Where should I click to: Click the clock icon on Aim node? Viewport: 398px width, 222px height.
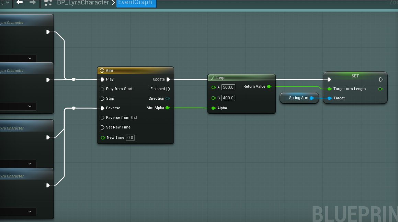point(102,71)
